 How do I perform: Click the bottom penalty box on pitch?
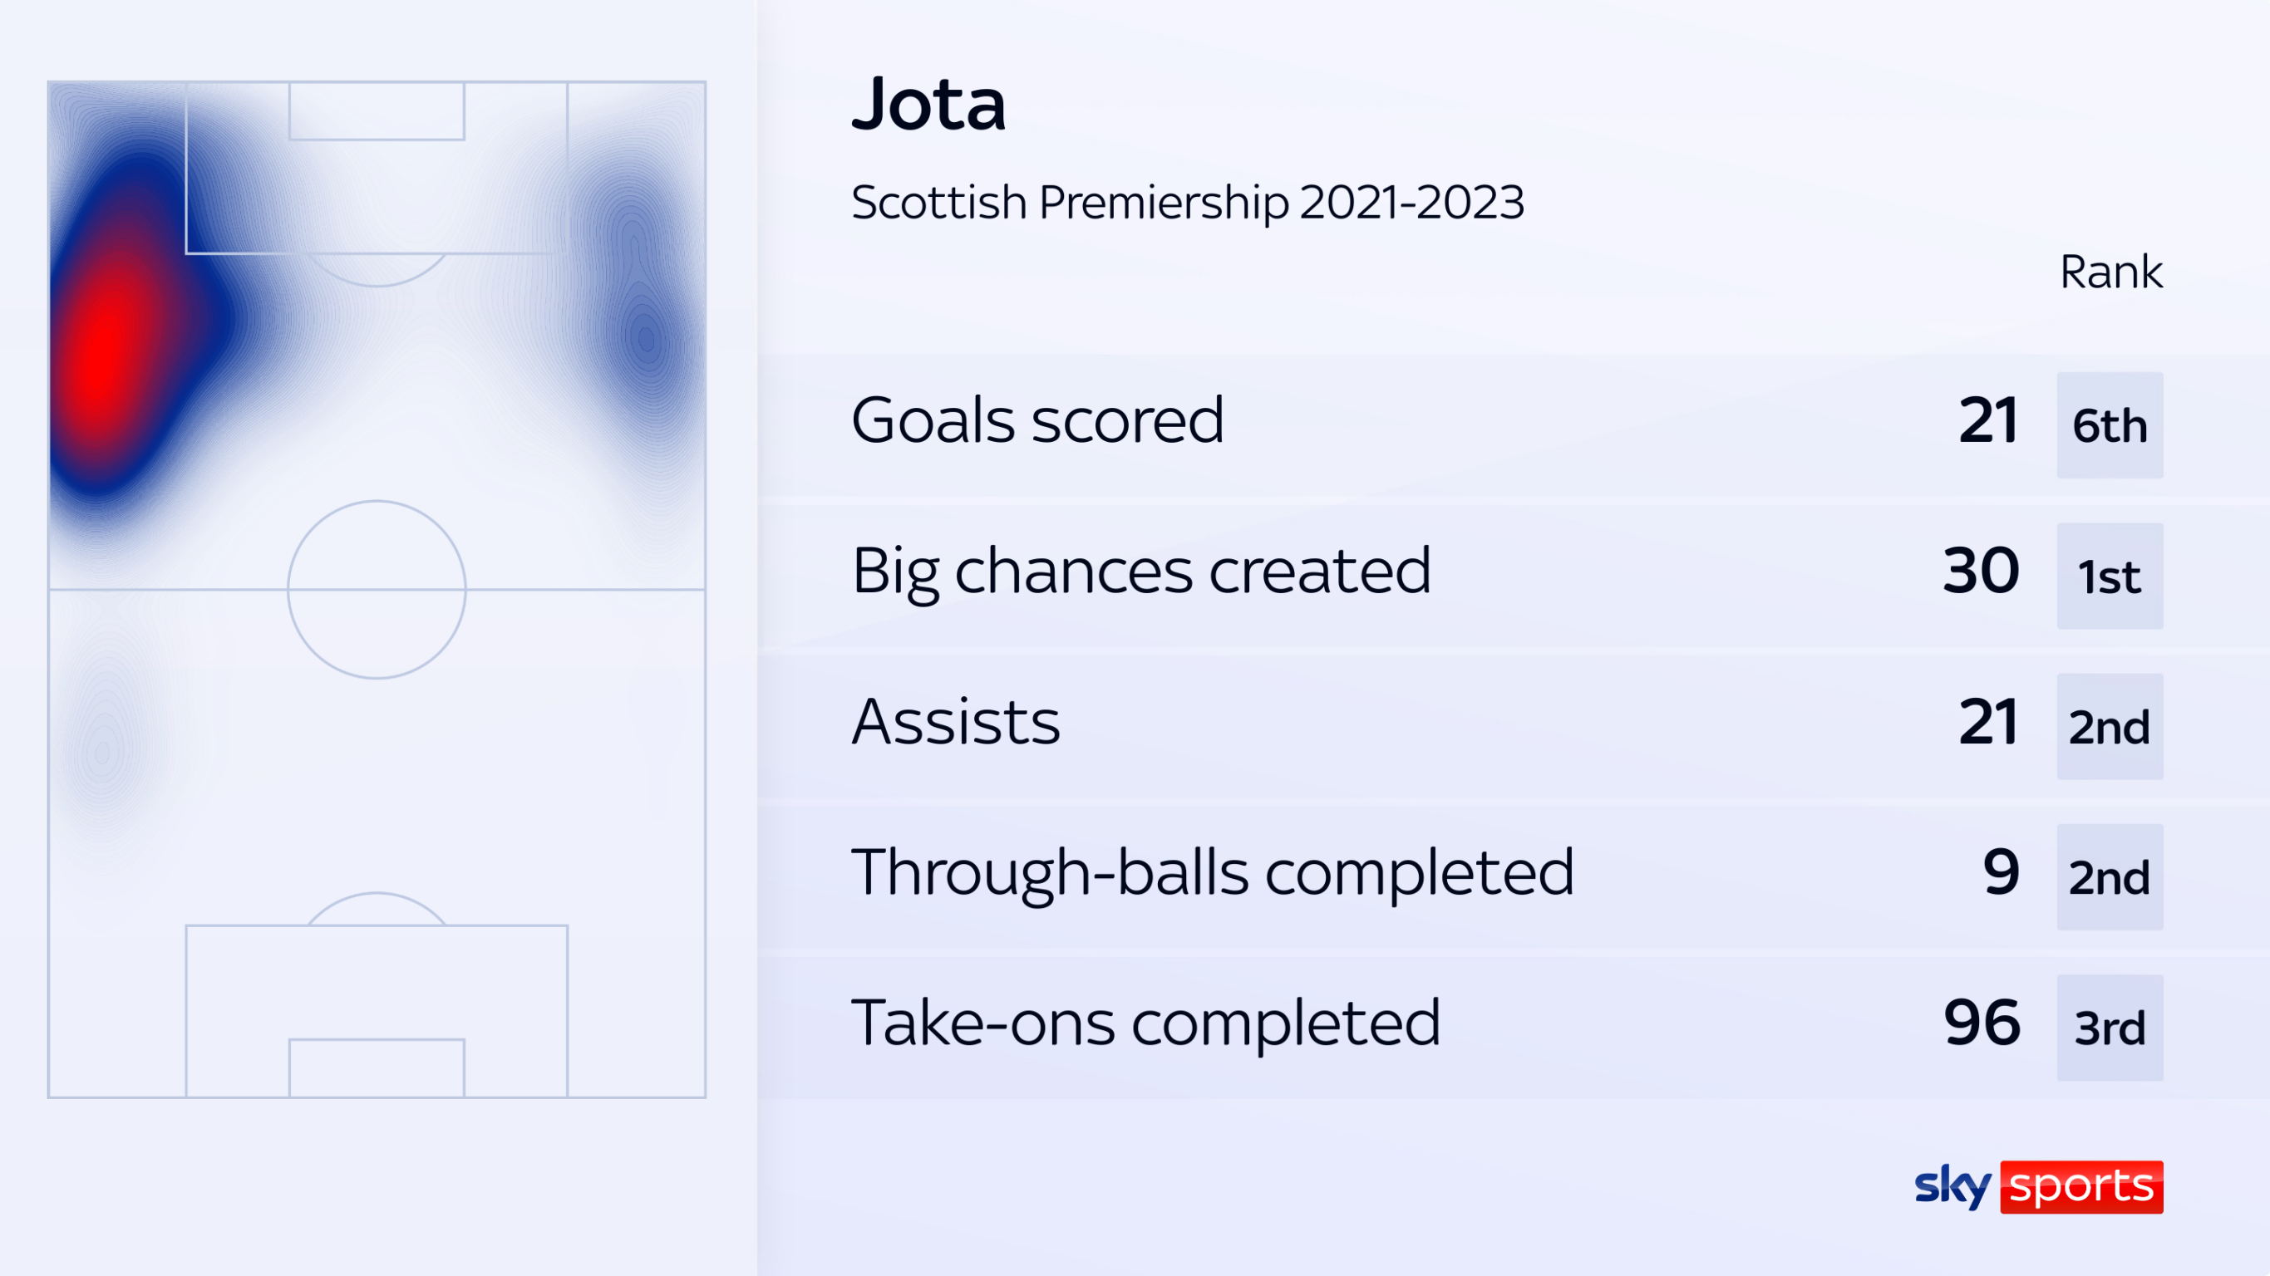377,1011
